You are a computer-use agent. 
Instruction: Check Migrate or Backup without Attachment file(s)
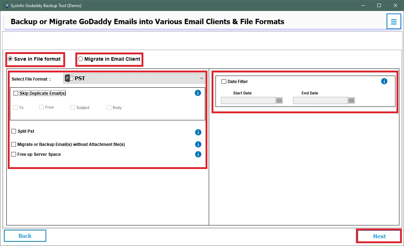point(14,144)
